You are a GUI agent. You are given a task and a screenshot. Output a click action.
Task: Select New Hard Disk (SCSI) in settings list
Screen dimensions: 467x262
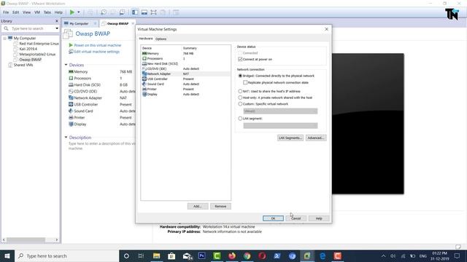pos(186,63)
